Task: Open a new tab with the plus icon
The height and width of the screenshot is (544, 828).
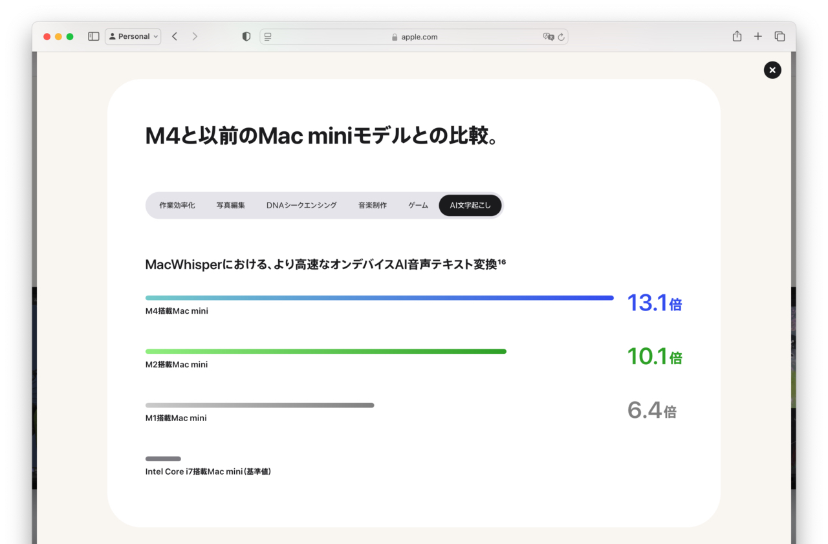Action: (x=758, y=37)
